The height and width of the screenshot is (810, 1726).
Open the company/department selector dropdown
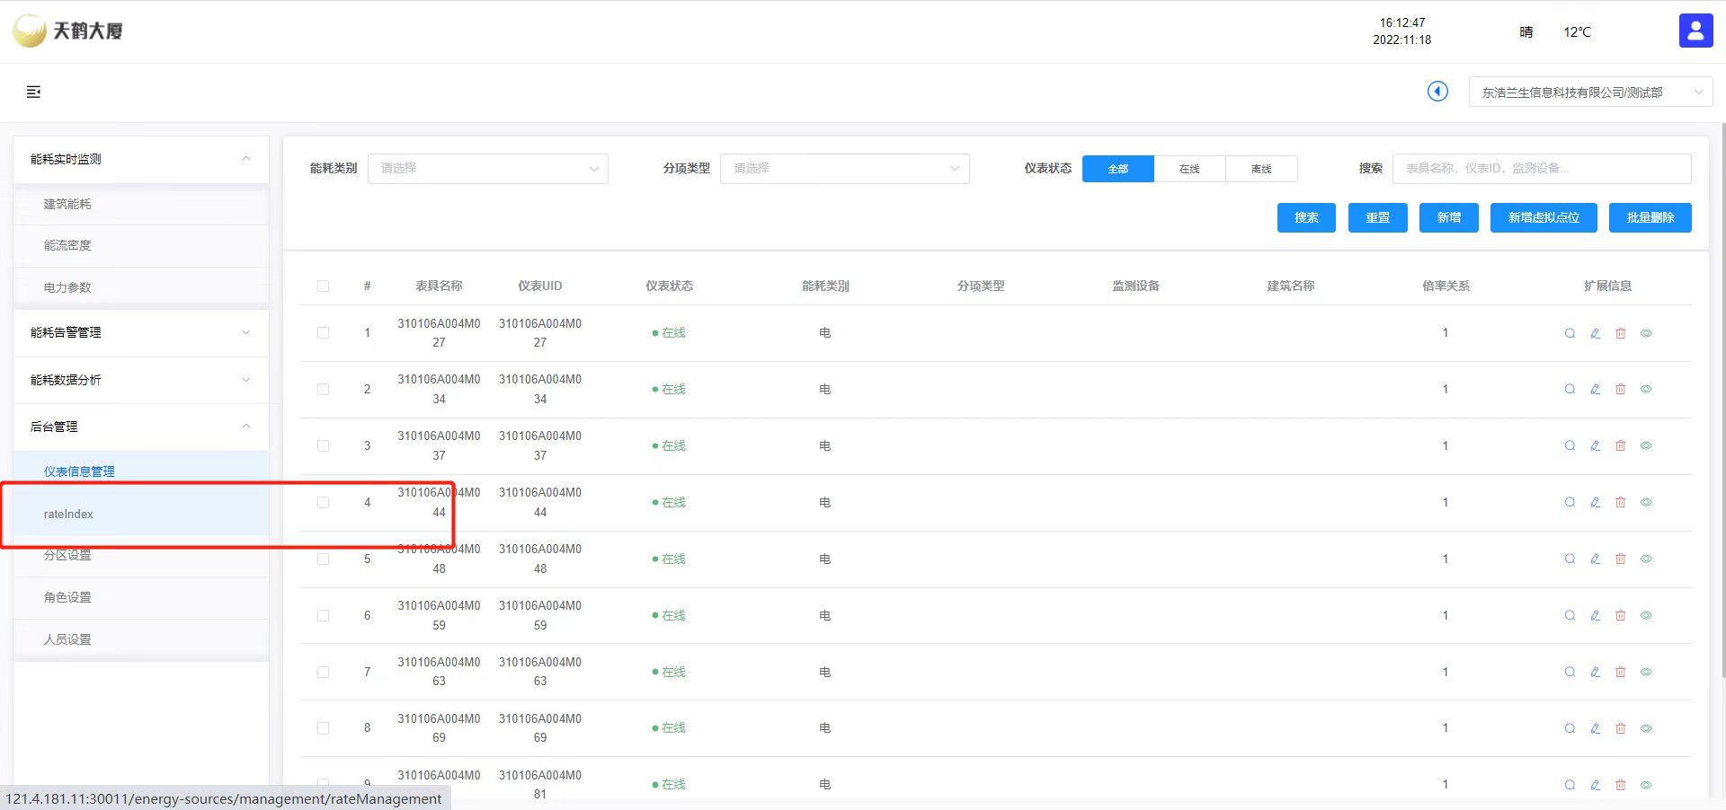[x=1590, y=92]
